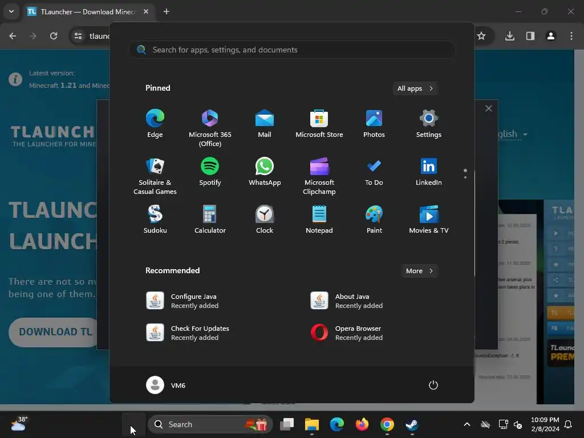Open the language dropdown on TLauncher page
The width and height of the screenshot is (584, 438).
tap(513, 134)
